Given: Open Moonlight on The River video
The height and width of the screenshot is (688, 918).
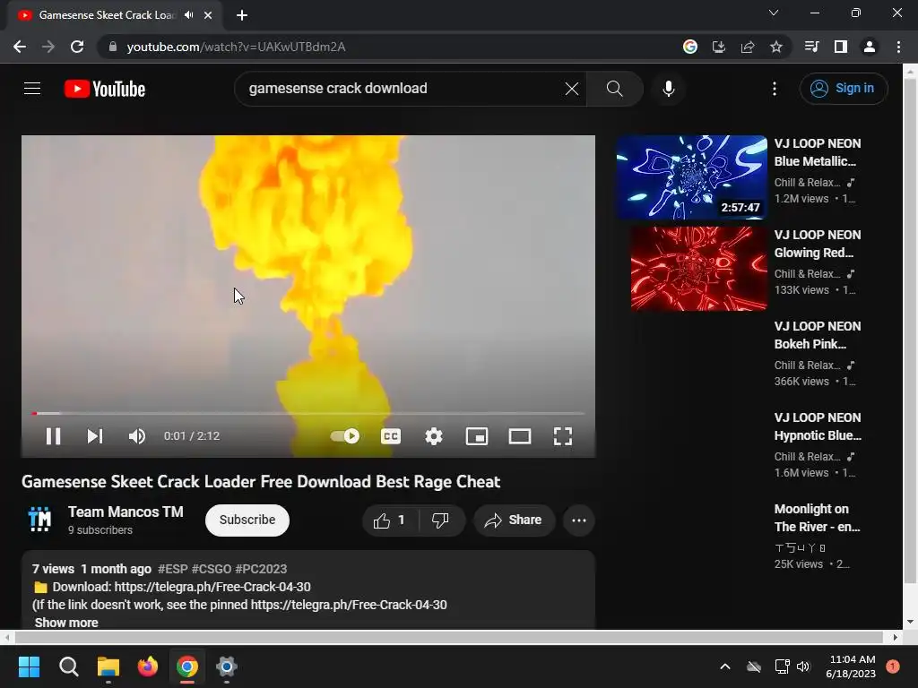Looking at the screenshot, I should tap(818, 518).
